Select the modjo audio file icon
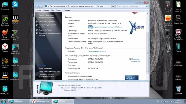 (x=5, y=90)
